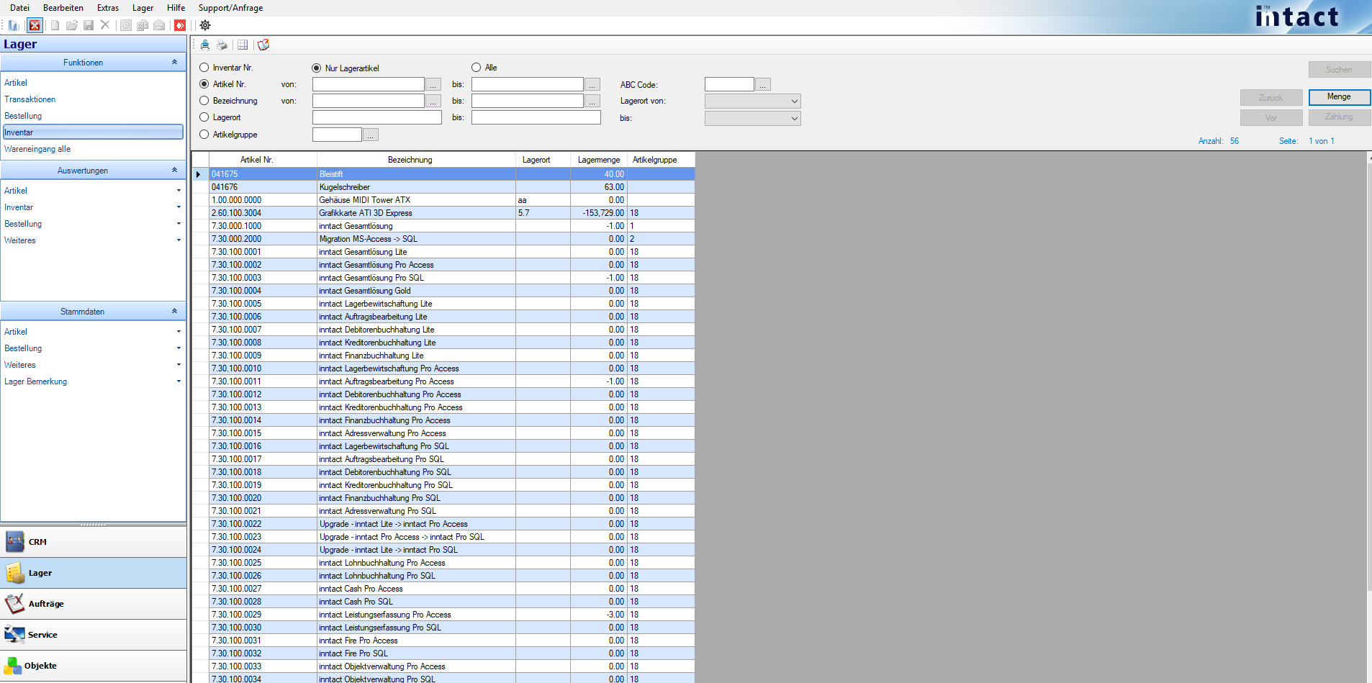Select the Bezeichnung radio button
The width and height of the screenshot is (1372, 683).
coord(204,101)
